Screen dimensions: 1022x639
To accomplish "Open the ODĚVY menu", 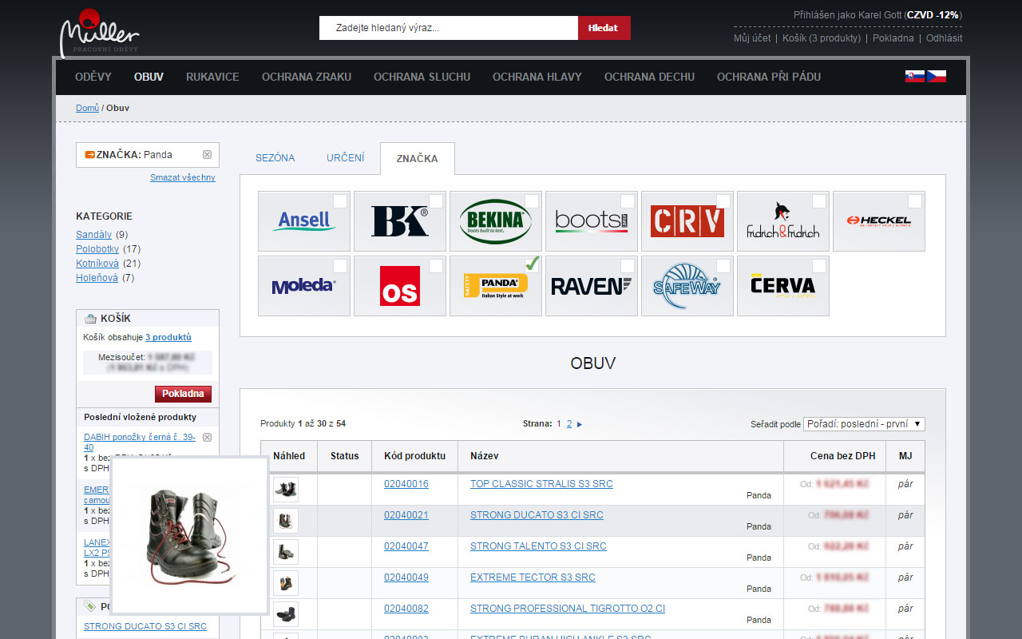I will click(93, 77).
